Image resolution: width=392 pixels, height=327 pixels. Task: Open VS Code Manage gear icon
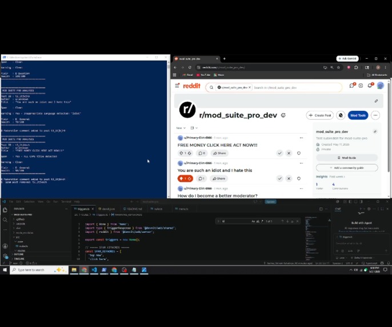[x=5, y=256]
